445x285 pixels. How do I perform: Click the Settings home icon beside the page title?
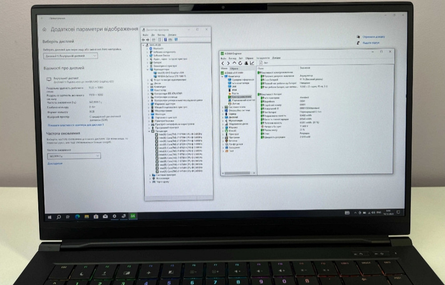click(x=45, y=29)
